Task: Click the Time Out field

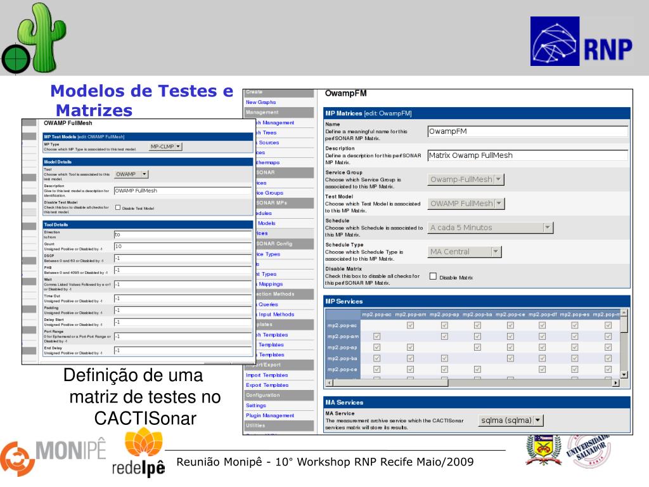Action: [x=183, y=299]
